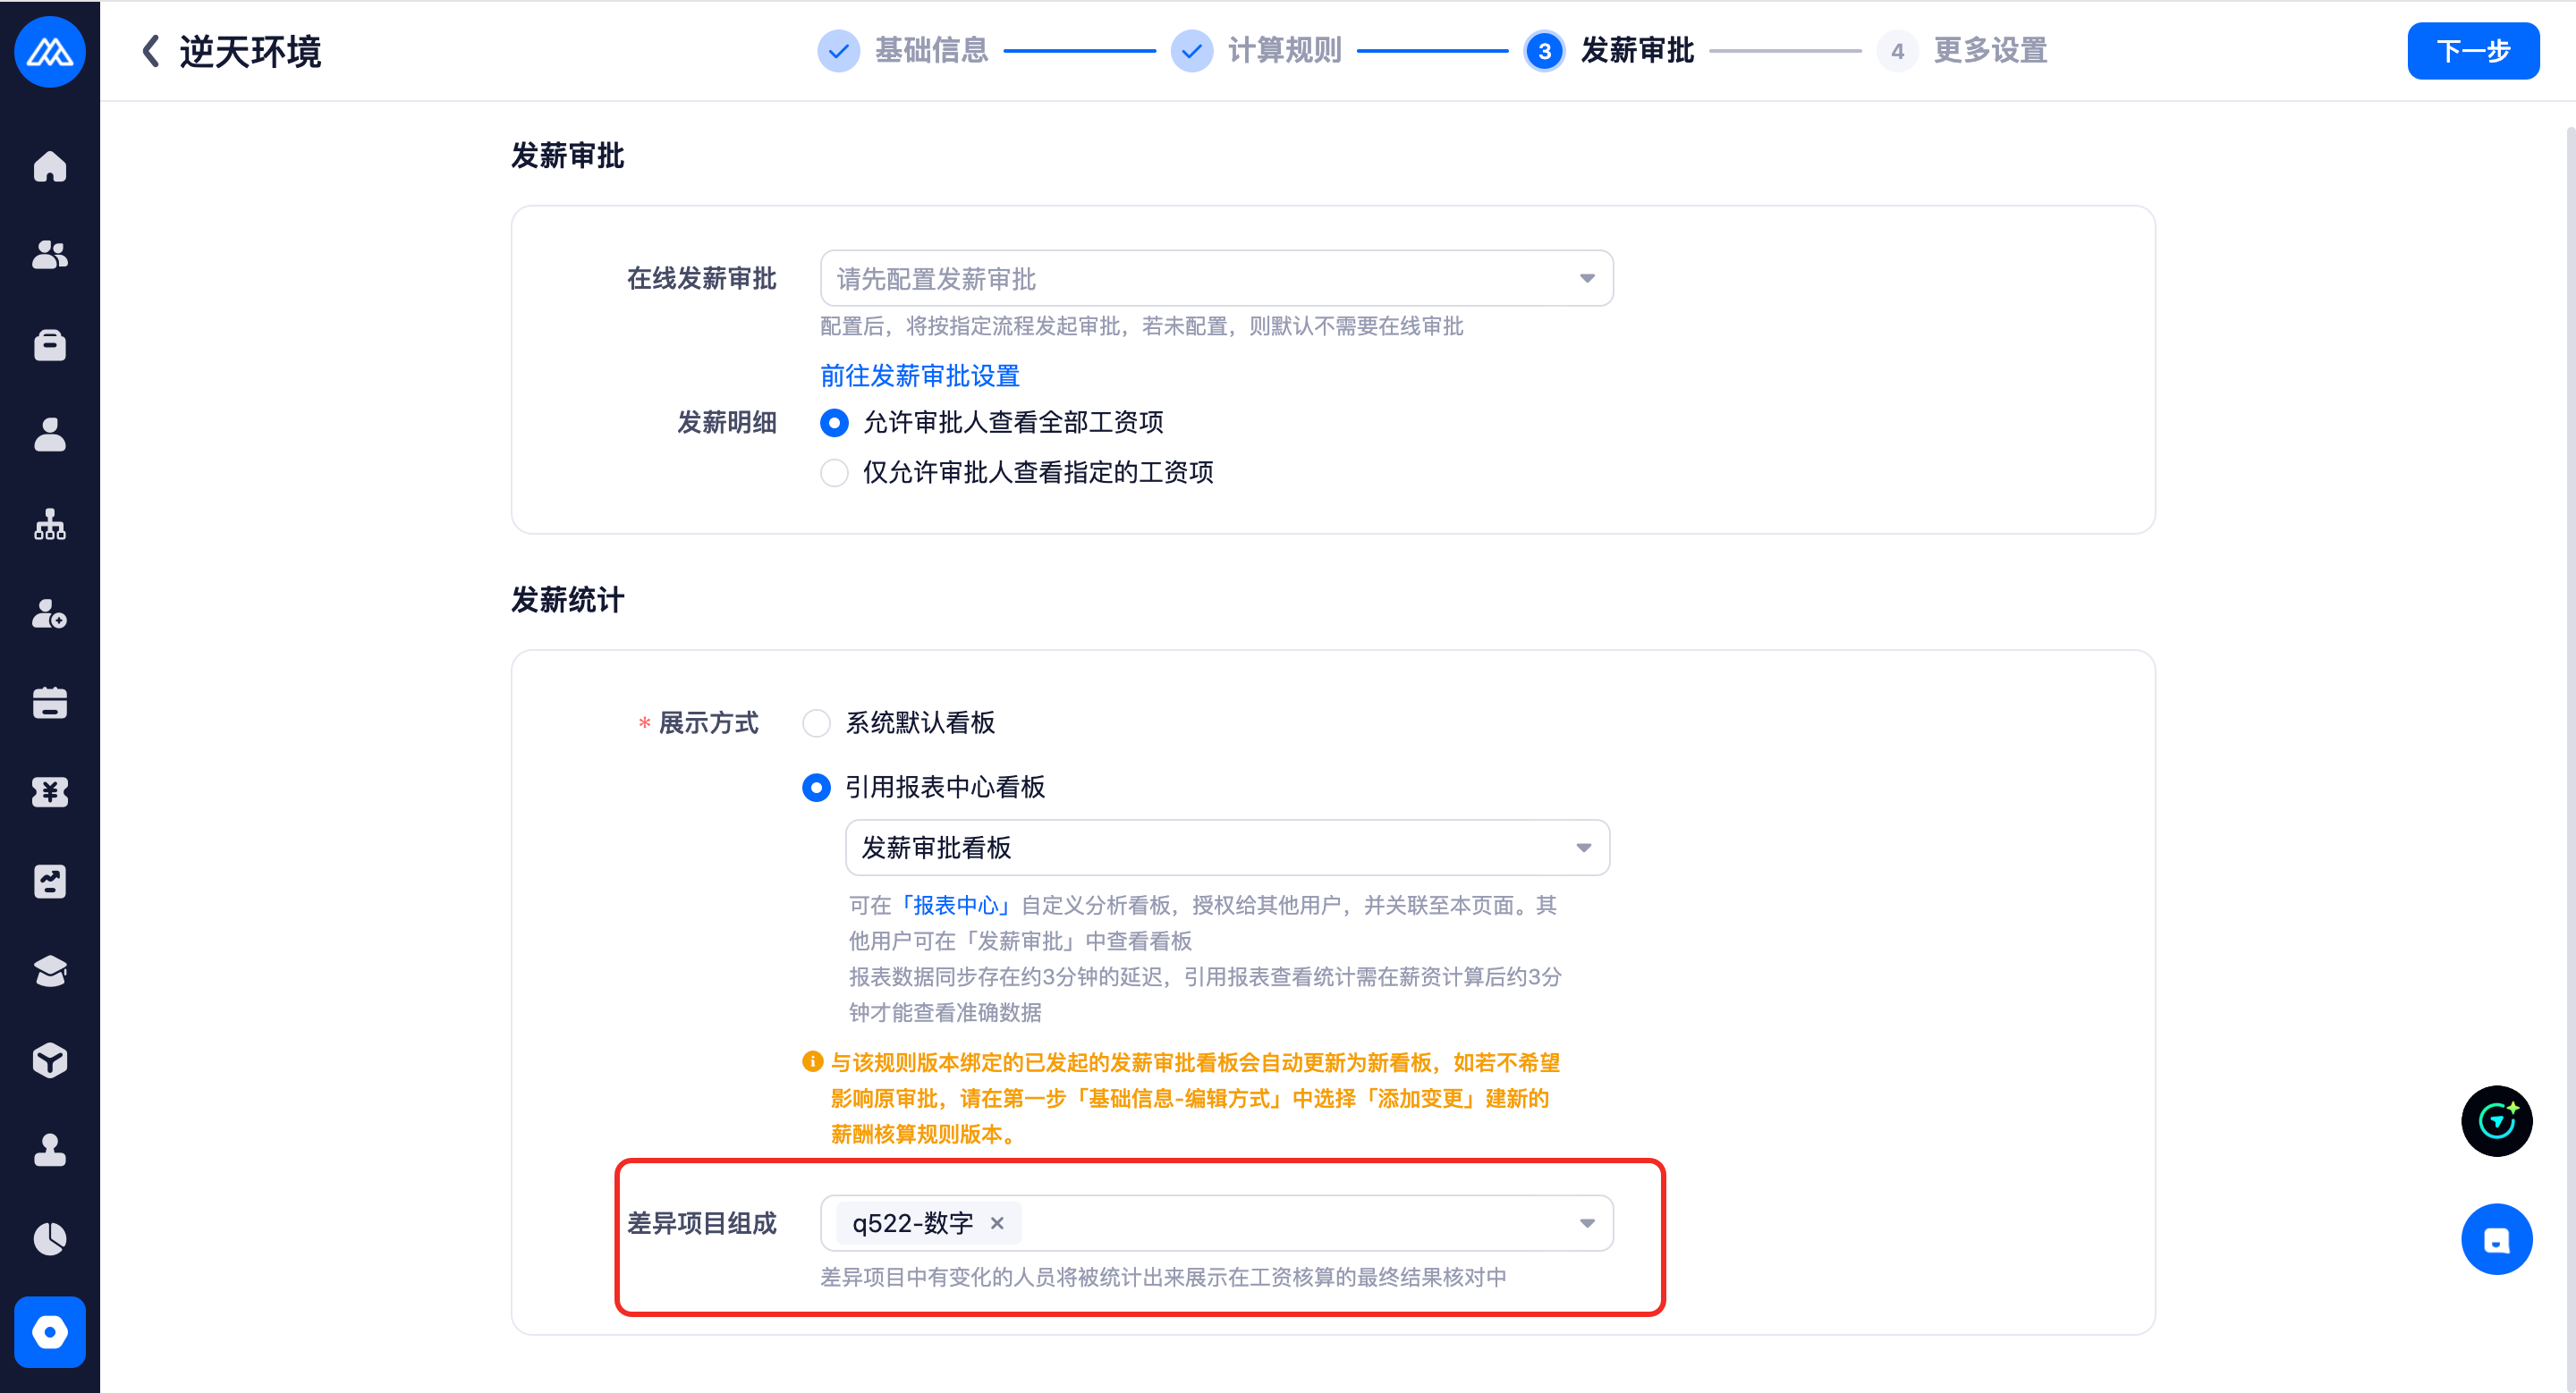Select 允许审批人查看全部工资项 radio option
This screenshot has height=1393, width=2576.
point(834,423)
